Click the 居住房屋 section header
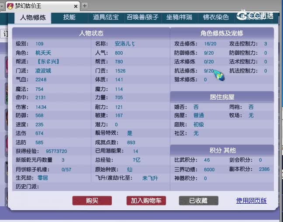Viewport: 283px width, 222px height. pyautogui.click(x=222, y=97)
